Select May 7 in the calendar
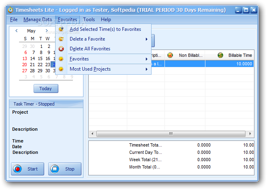267x190 pixels. 34,52
